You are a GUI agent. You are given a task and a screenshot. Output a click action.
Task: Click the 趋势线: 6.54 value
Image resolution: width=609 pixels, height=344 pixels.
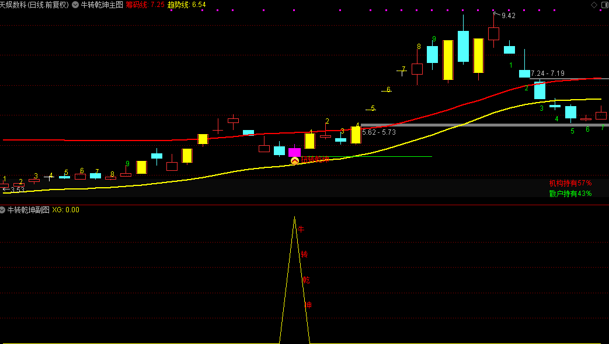(x=187, y=5)
